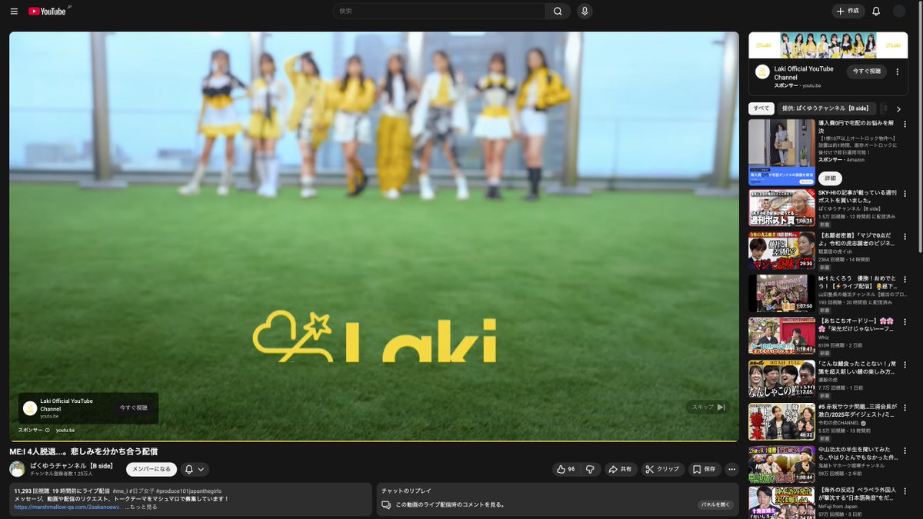Open the 17:05 なんじゃこの thumbnail
This screenshot has height=519, width=923.
782,378
